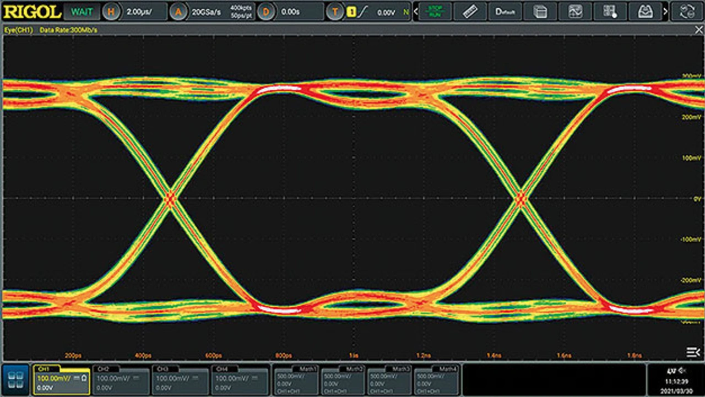This screenshot has height=397, width=705.
Task: Open the inbox tray icon
Action: (644, 12)
